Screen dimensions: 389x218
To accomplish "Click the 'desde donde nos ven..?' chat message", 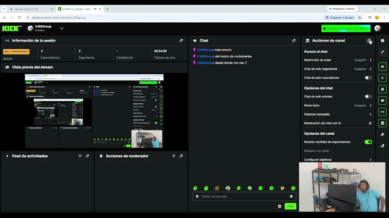I will [231, 63].
